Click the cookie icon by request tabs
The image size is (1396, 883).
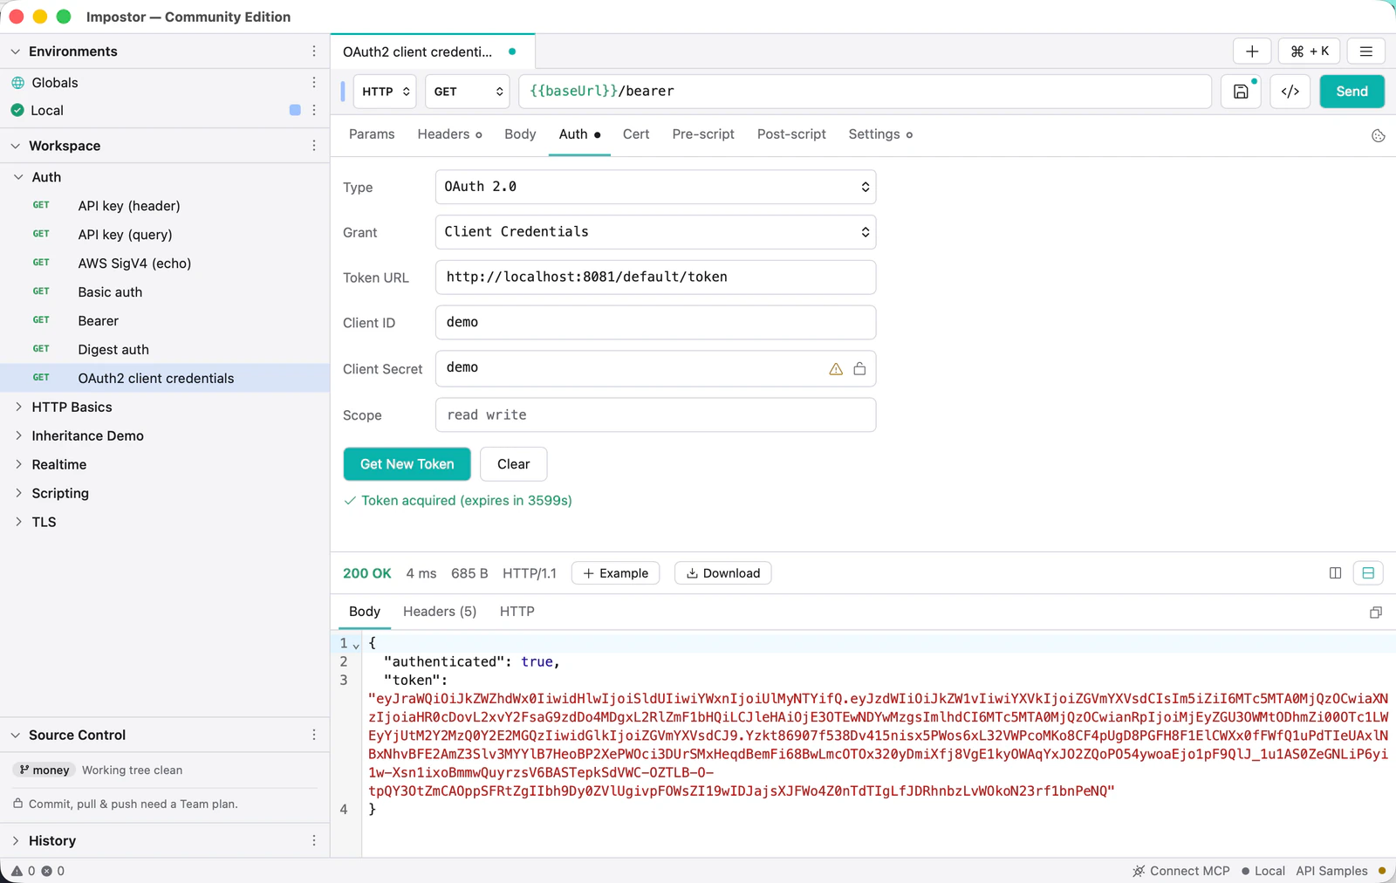coord(1379,135)
